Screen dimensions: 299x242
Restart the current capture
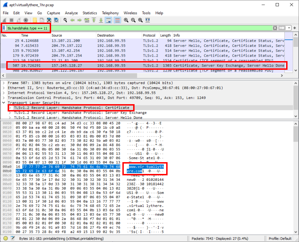(x=19, y=20)
